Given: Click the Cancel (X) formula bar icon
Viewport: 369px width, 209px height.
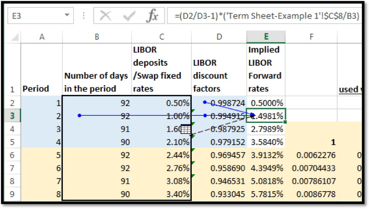Looking at the screenshot, I should [105, 16].
